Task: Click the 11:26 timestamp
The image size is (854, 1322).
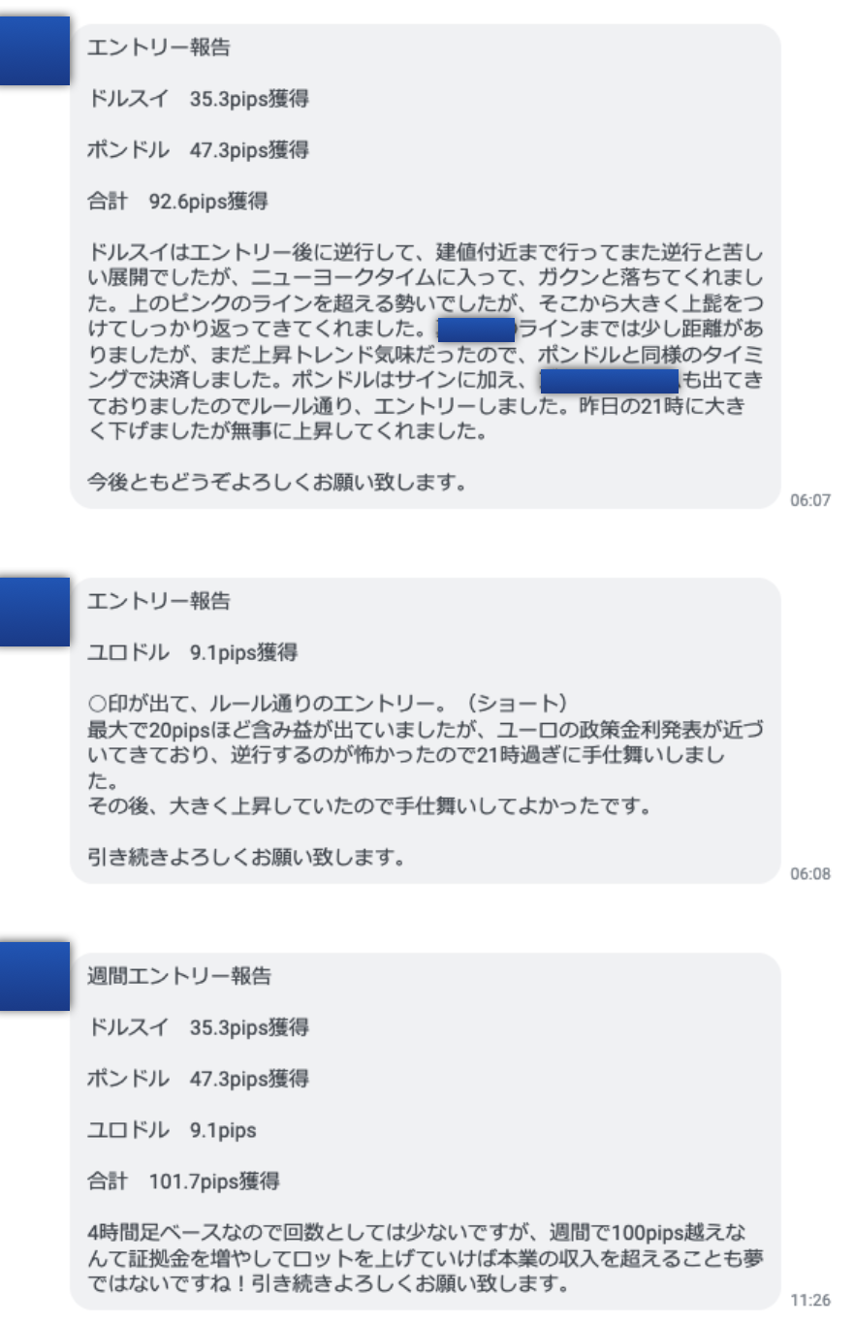Action: tap(810, 1298)
